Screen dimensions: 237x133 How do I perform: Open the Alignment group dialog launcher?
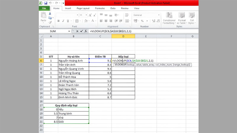[x=130, y=27]
